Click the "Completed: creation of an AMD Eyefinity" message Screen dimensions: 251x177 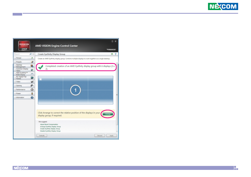pyautogui.click(x=80, y=68)
